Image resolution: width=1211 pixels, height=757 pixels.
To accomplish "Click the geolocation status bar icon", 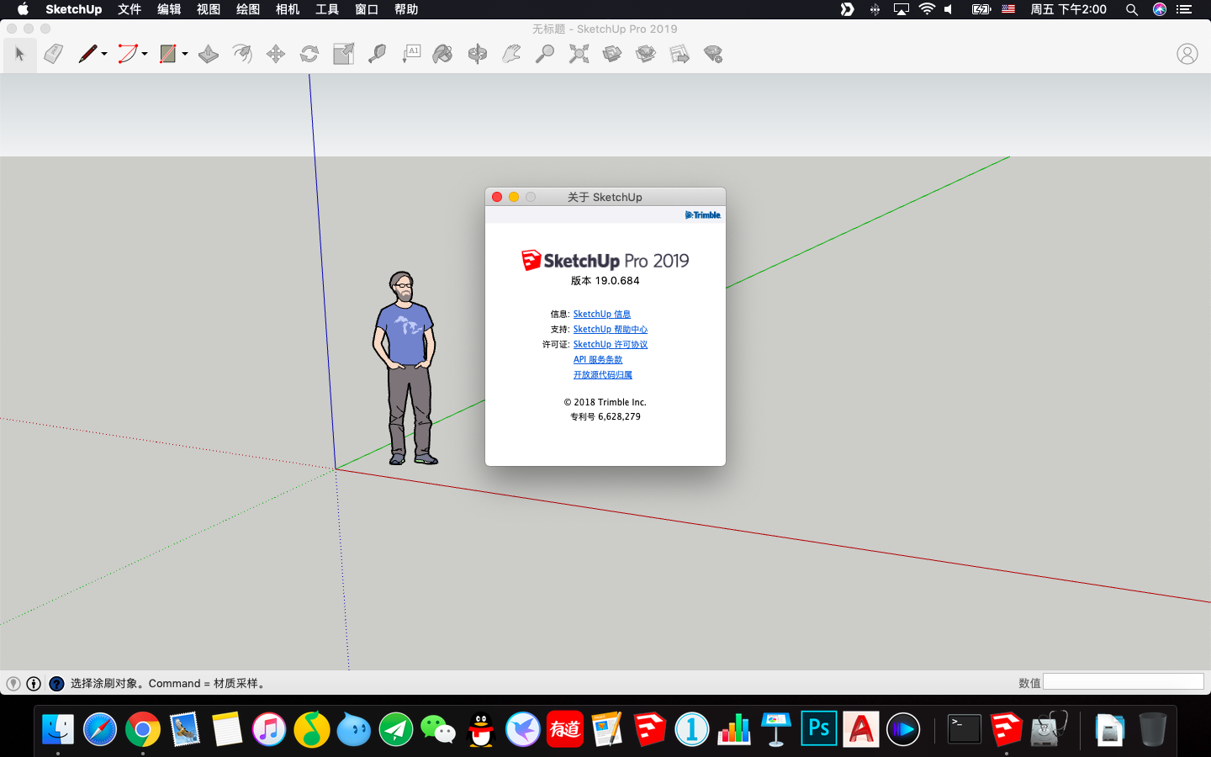I will [x=13, y=684].
